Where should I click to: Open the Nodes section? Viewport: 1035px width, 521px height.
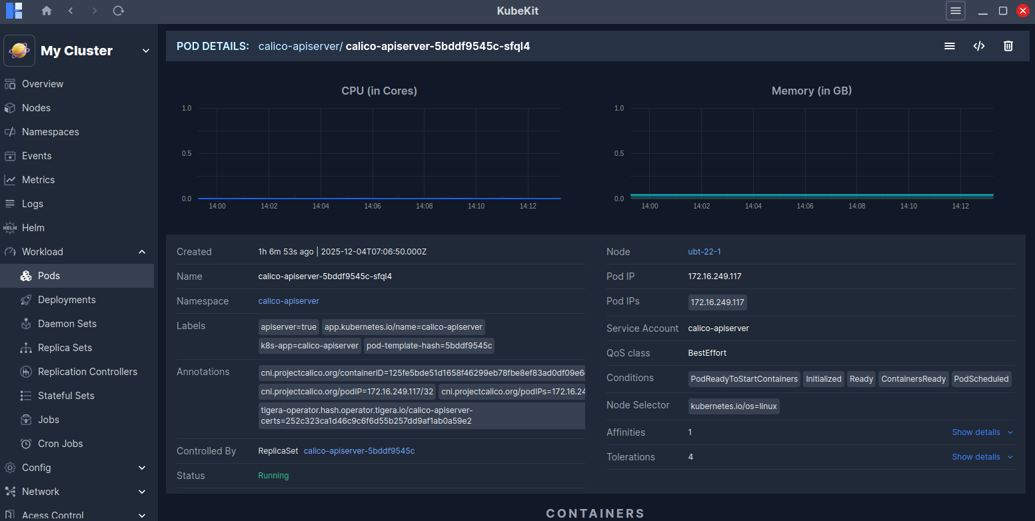click(x=36, y=108)
